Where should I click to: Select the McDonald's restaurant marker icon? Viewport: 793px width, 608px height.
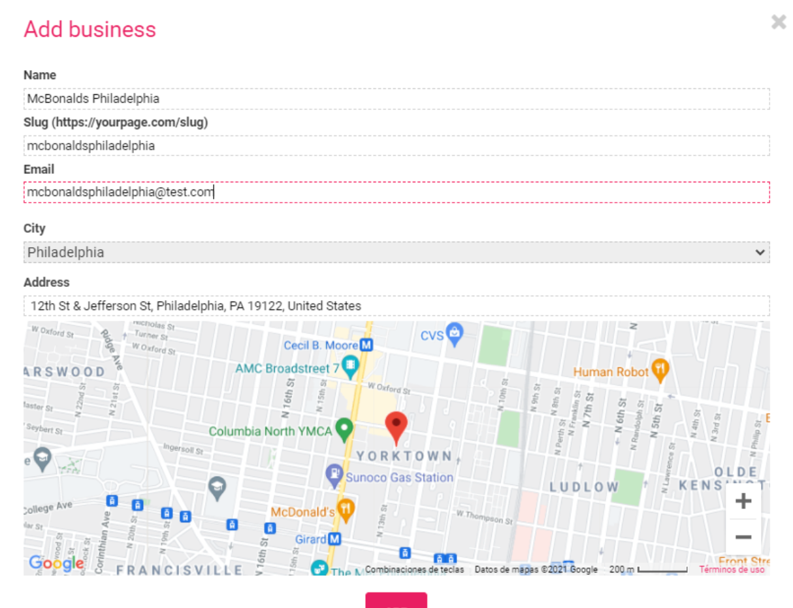coord(346,511)
